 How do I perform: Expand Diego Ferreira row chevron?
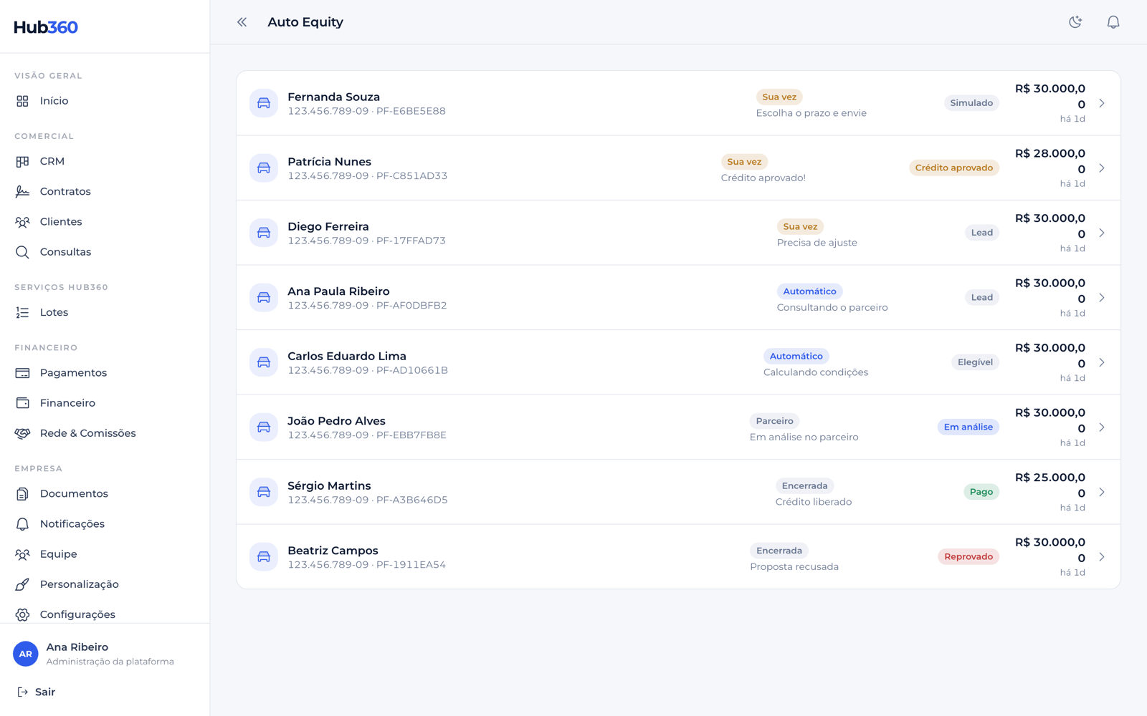click(1102, 233)
